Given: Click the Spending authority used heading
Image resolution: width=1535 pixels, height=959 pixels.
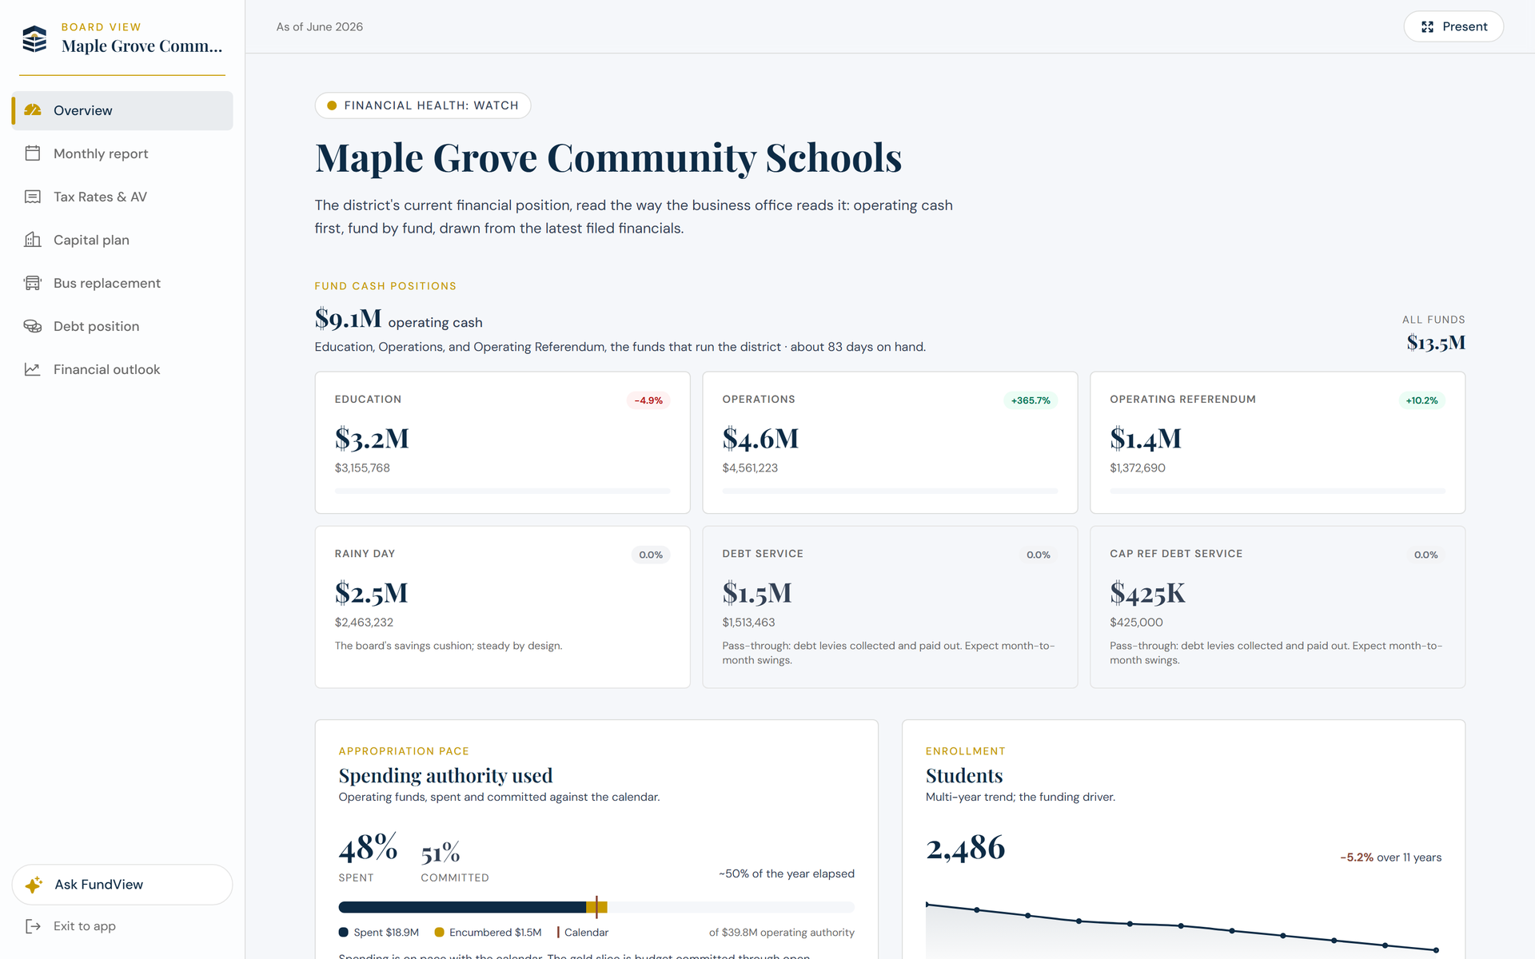Looking at the screenshot, I should tap(445, 776).
